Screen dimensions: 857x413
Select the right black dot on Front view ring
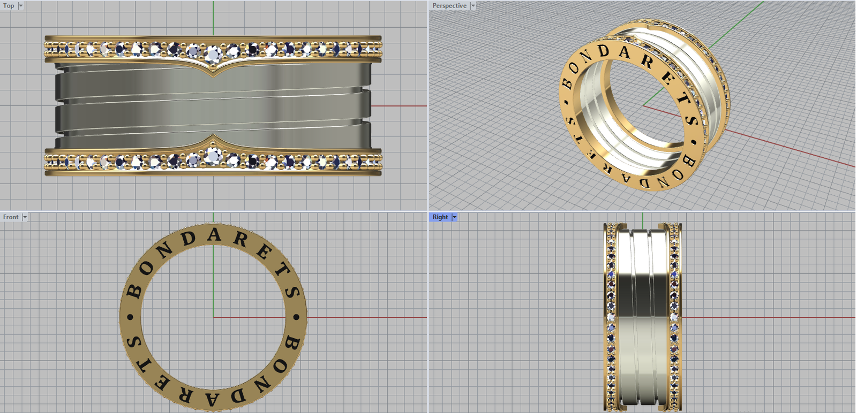[x=296, y=317]
